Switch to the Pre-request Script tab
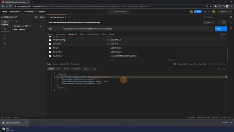 pyautogui.click(x=93, y=34)
